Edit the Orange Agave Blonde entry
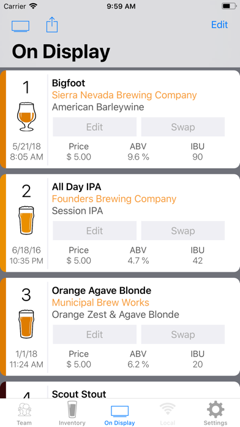Screen dimensions: 240x427 coord(94,334)
